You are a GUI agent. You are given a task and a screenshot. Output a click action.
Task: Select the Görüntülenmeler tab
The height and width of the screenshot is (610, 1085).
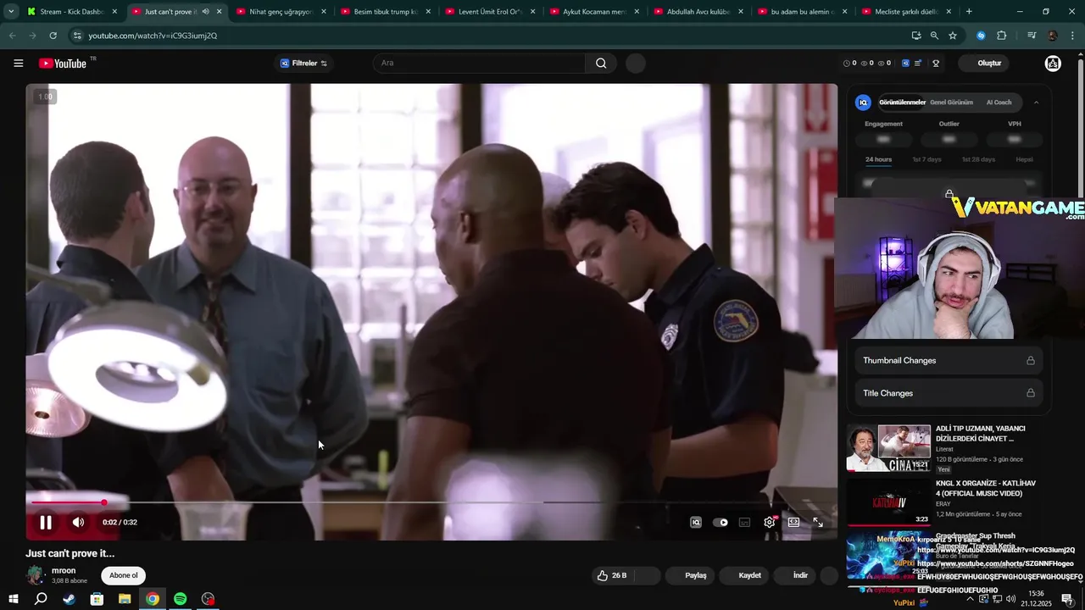pyautogui.click(x=902, y=103)
